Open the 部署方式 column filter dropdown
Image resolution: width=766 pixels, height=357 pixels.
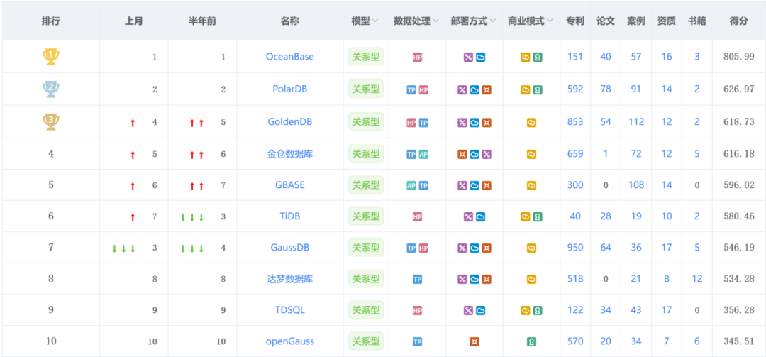(492, 21)
